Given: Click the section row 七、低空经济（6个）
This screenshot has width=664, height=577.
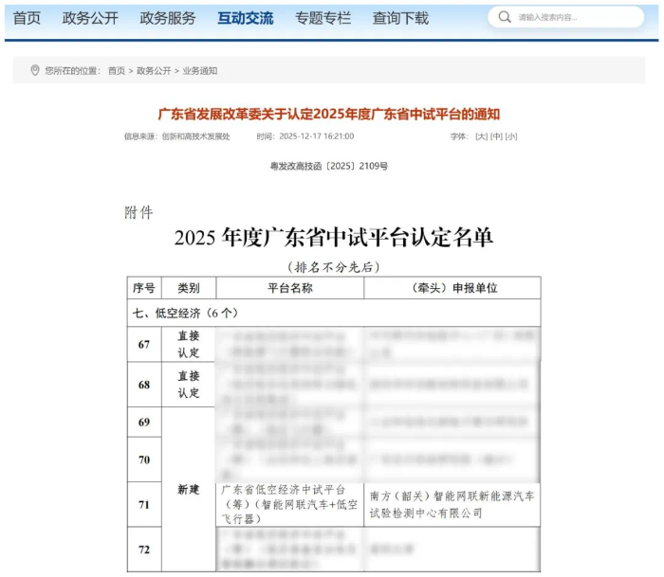Looking at the screenshot, I should coord(334,313).
